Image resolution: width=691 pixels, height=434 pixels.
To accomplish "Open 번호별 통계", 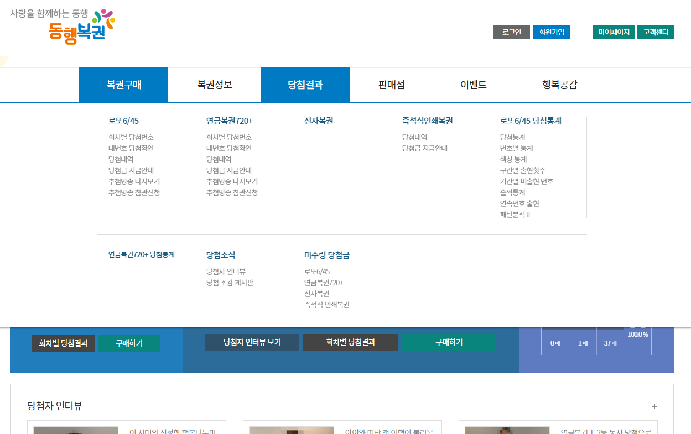I will (517, 148).
